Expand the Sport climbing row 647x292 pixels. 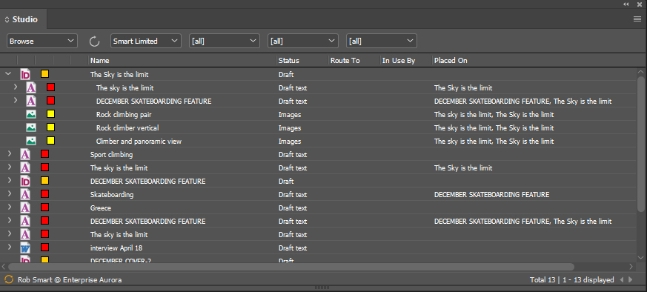tap(10, 154)
